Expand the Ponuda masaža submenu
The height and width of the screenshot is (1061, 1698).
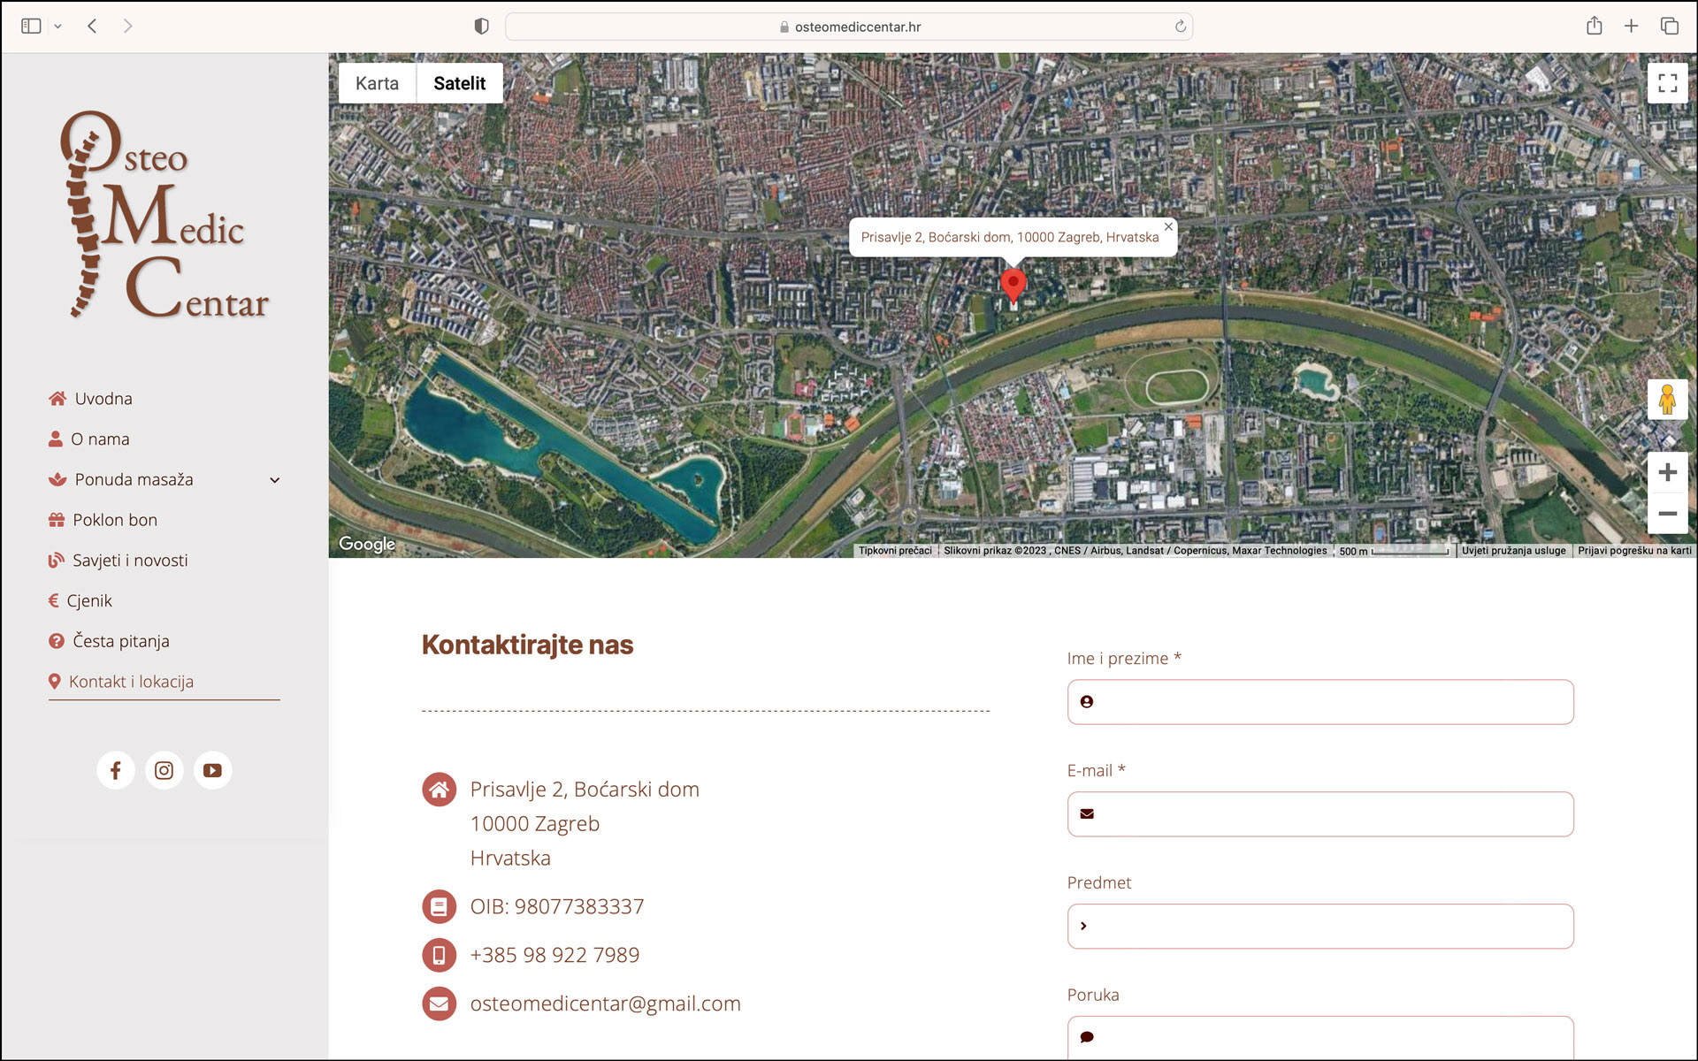click(274, 480)
